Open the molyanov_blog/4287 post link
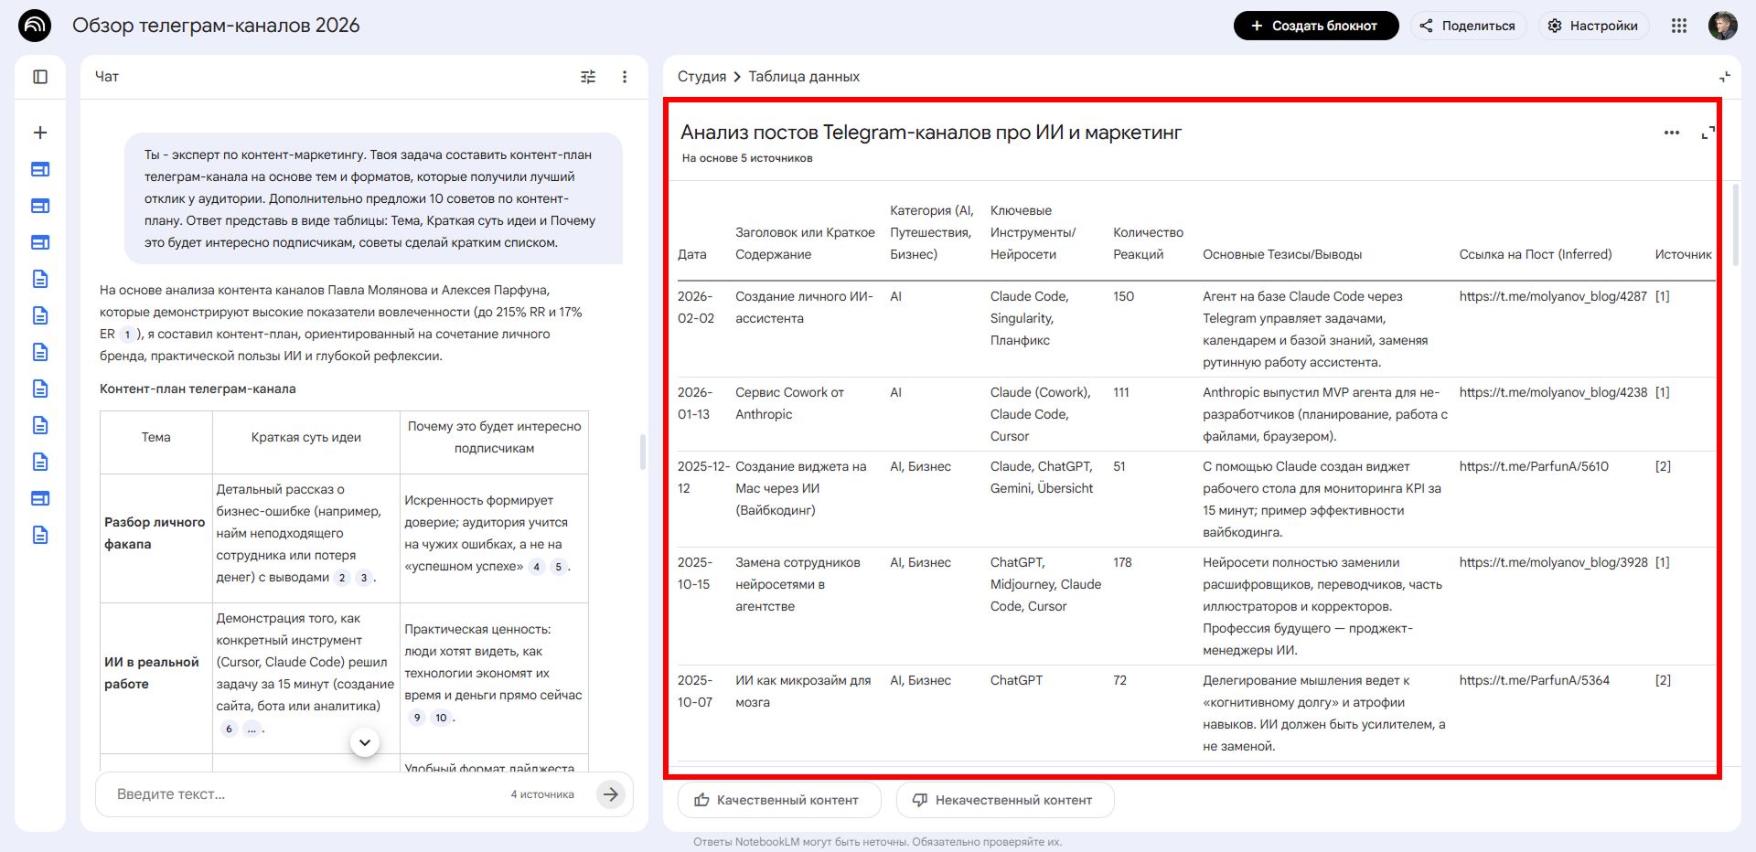Screen dimensions: 1756x852 pyautogui.click(x=1553, y=296)
